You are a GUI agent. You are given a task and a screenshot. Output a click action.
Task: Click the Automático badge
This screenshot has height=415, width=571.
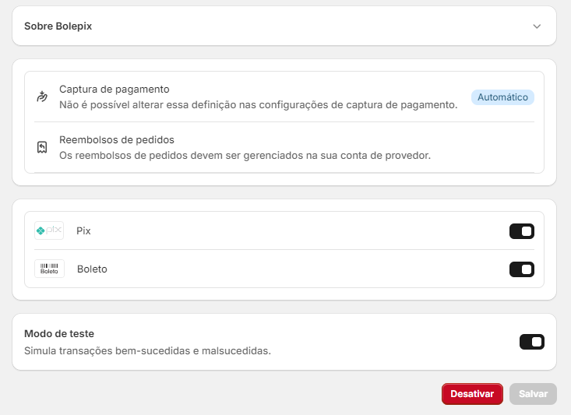(x=502, y=97)
